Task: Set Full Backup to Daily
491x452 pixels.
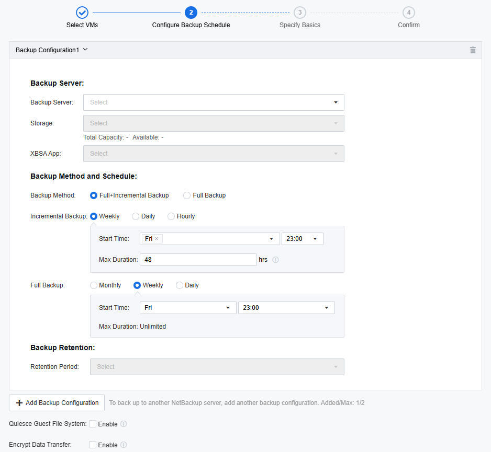Action: (x=179, y=285)
